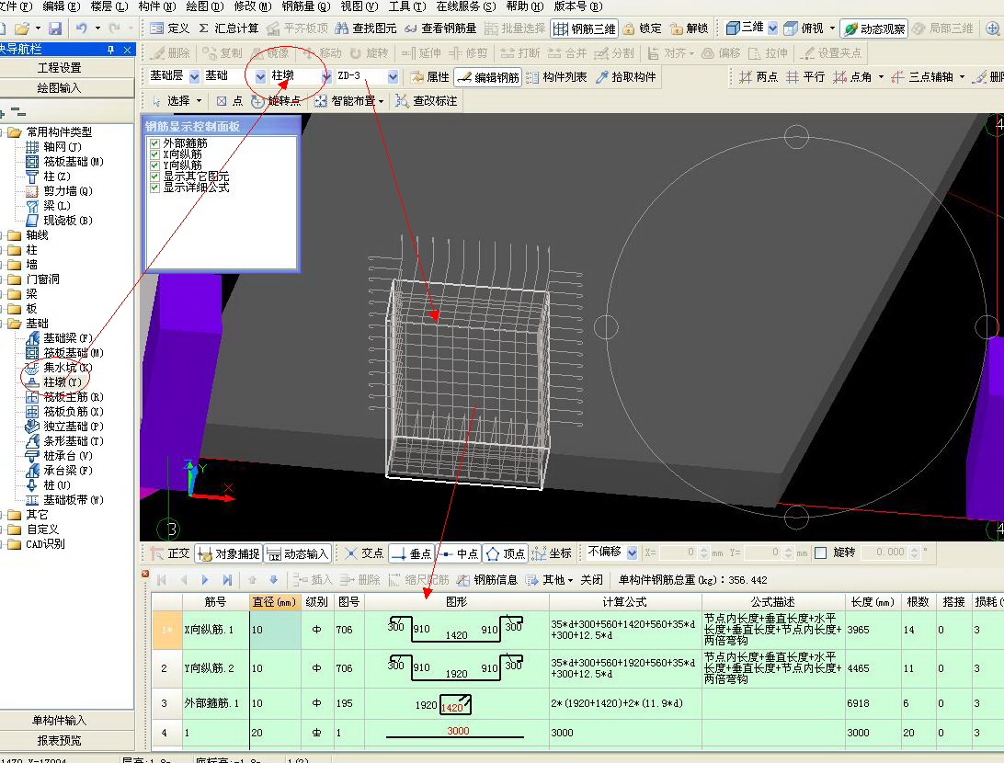Open the 三维 view mode dropdown
The width and height of the screenshot is (1004, 763).
pyautogui.click(x=773, y=28)
